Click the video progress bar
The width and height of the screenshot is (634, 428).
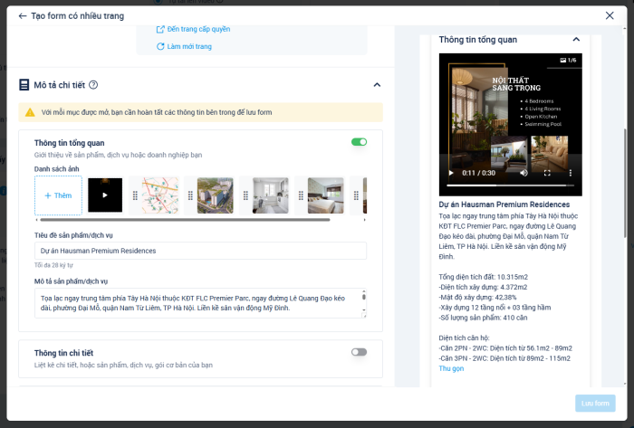(x=510, y=185)
